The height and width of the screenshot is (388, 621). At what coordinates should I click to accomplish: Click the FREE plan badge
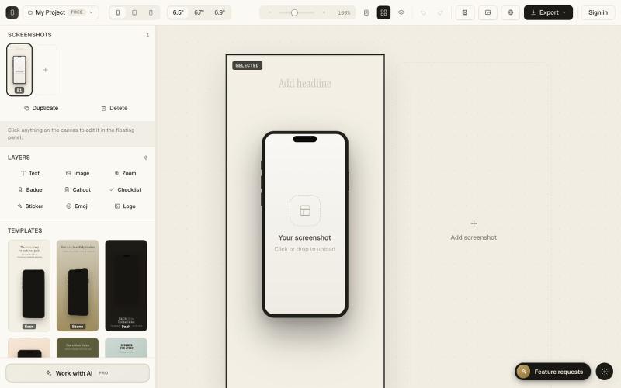coord(77,12)
